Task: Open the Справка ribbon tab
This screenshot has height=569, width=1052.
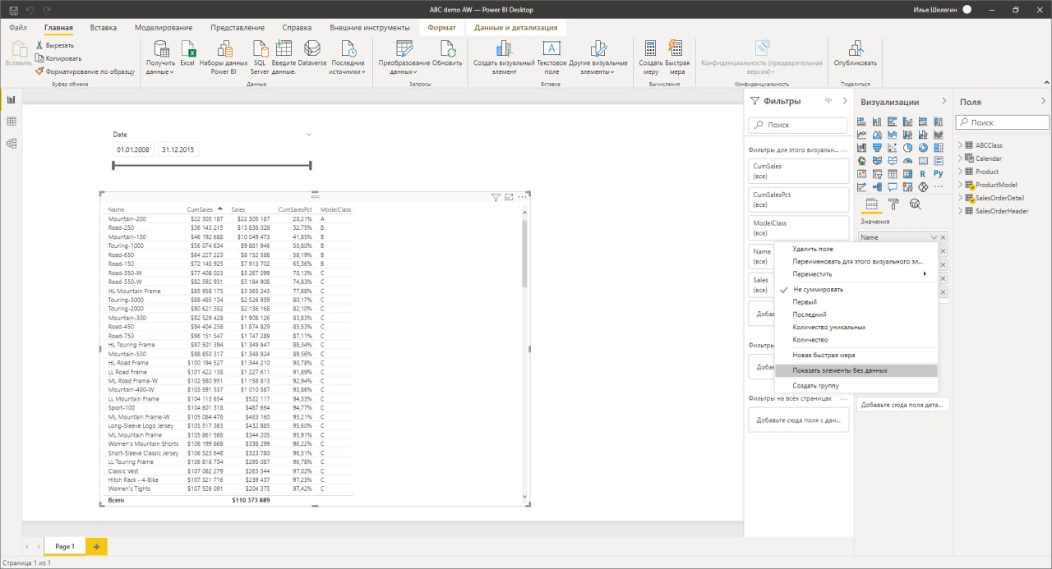Action: 297,28
